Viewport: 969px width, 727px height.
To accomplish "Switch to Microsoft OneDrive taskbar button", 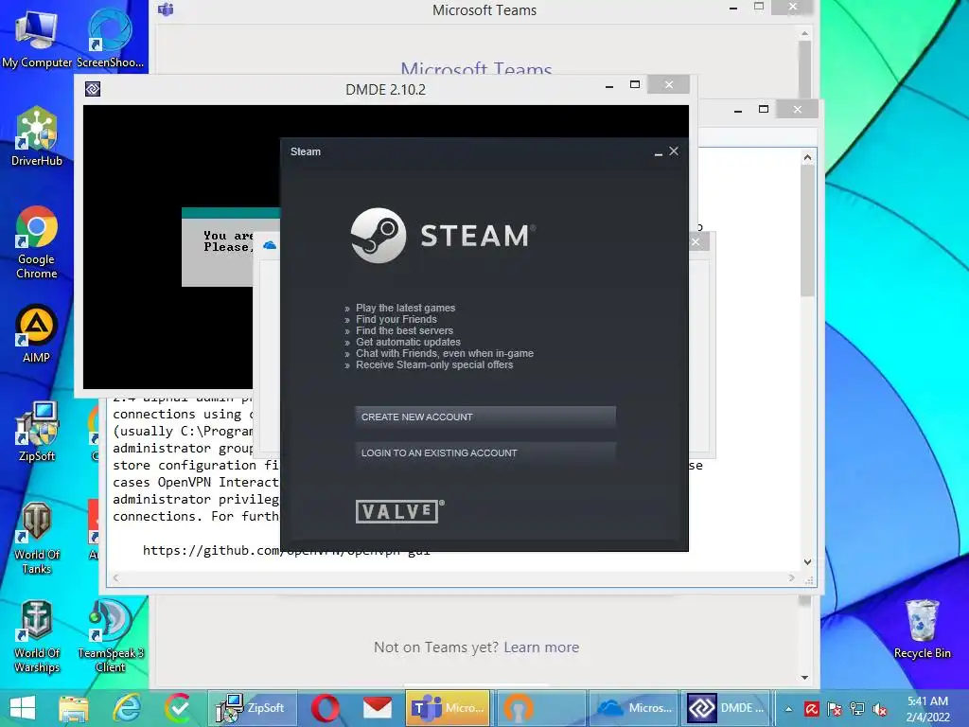I will [x=634, y=708].
